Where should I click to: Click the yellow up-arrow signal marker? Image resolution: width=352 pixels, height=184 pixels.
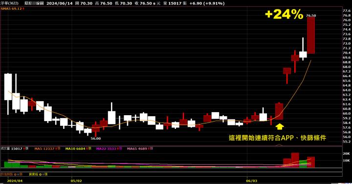pos(279,126)
